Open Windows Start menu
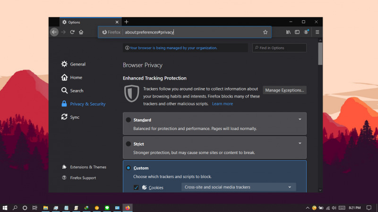 tap(5, 208)
